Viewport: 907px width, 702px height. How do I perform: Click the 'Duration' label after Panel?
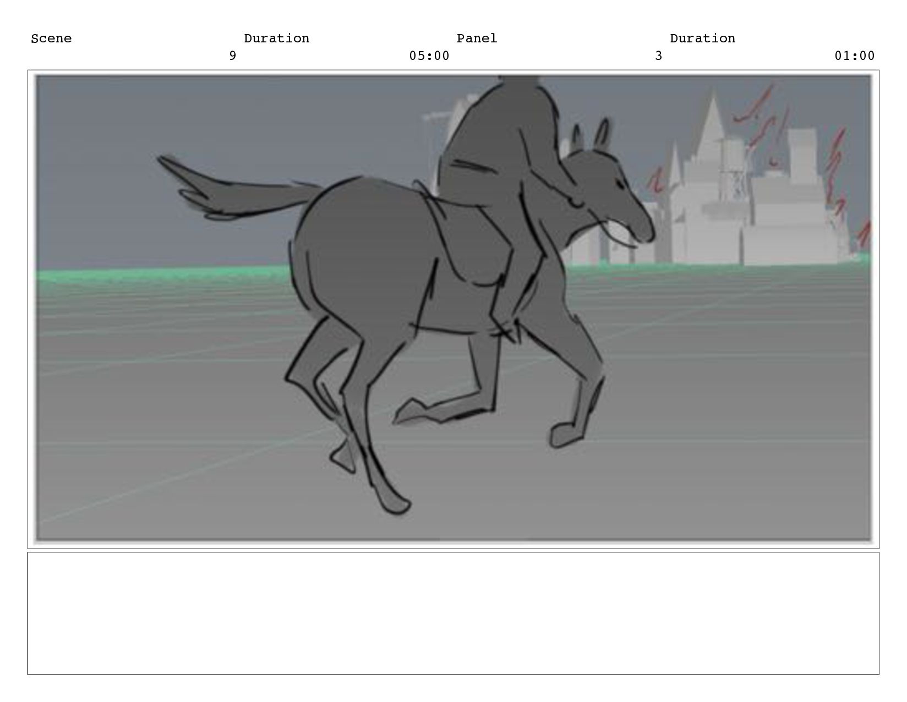(x=702, y=39)
